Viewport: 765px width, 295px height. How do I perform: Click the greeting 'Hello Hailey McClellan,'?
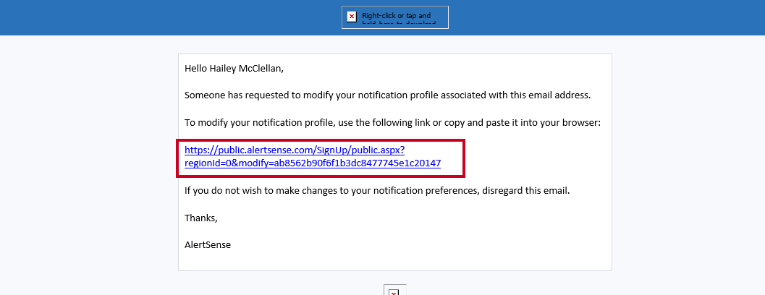(x=234, y=68)
